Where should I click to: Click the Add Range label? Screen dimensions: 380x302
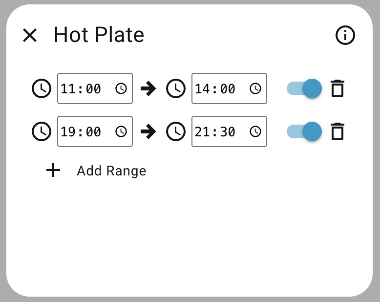coord(111,171)
